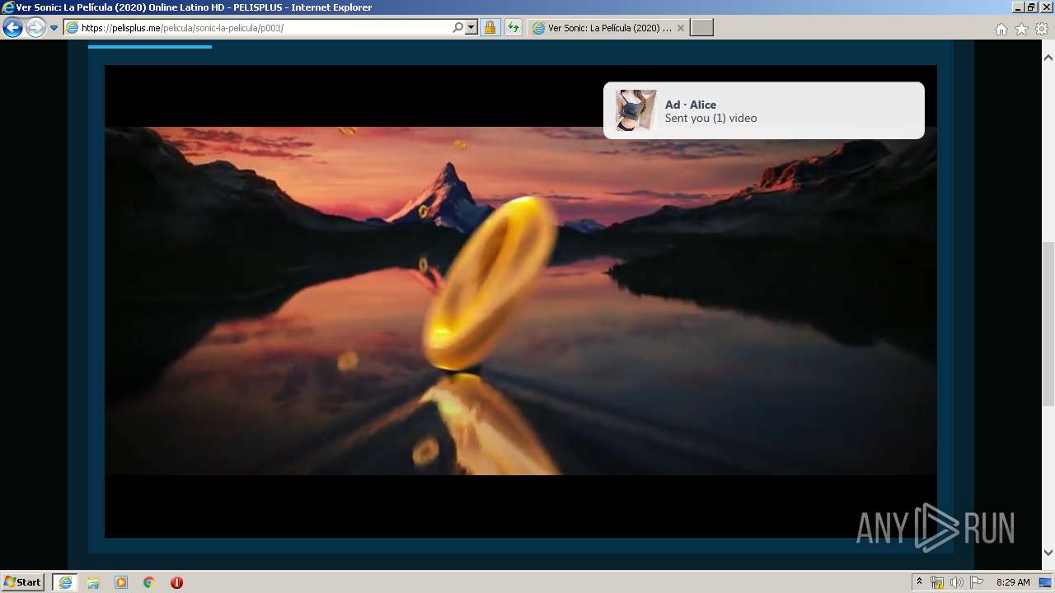Restore down the Internet Explorer window
The image size is (1055, 593).
click(x=1032, y=7)
